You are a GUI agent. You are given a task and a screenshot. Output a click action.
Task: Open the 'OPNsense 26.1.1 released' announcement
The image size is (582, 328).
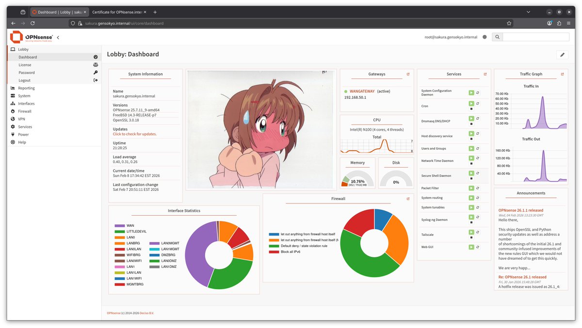521,211
